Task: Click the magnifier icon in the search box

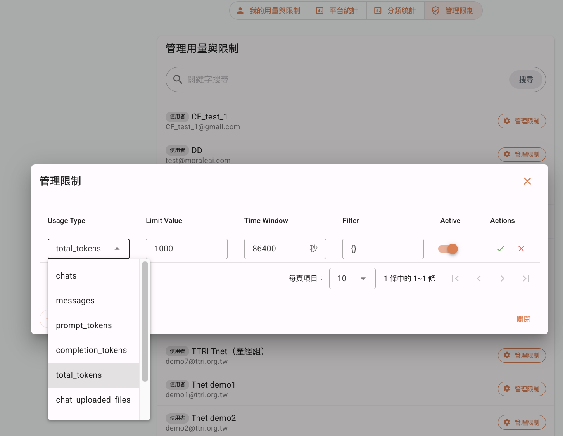Action: click(x=178, y=80)
